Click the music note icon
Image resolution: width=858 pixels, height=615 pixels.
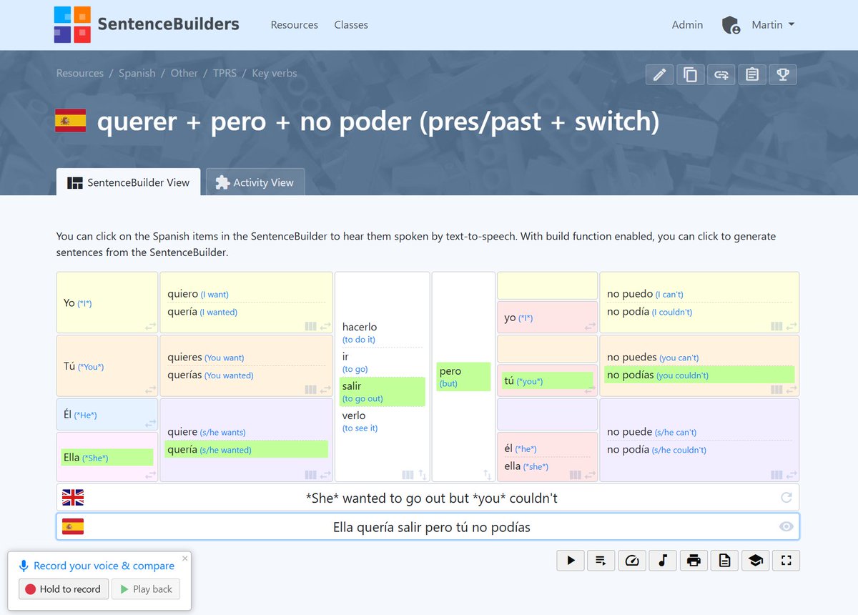point(663,561)
